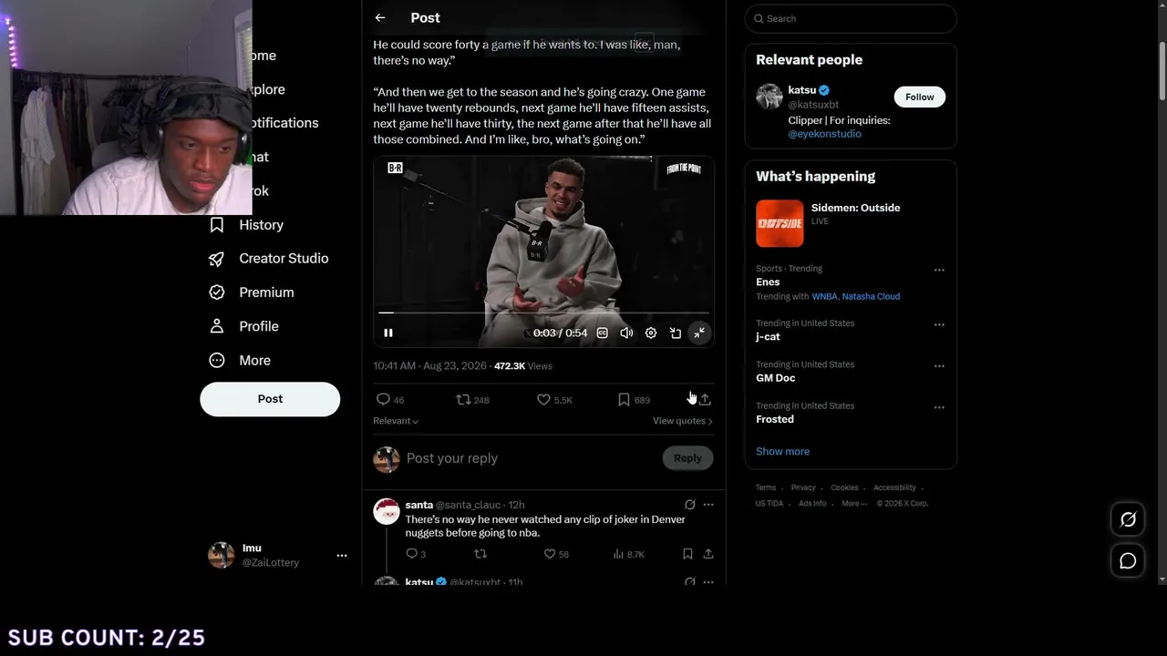Collapse the video with the shrink arrows
1167x656 pixels.
pyautogui.click(x=699, y=333)
